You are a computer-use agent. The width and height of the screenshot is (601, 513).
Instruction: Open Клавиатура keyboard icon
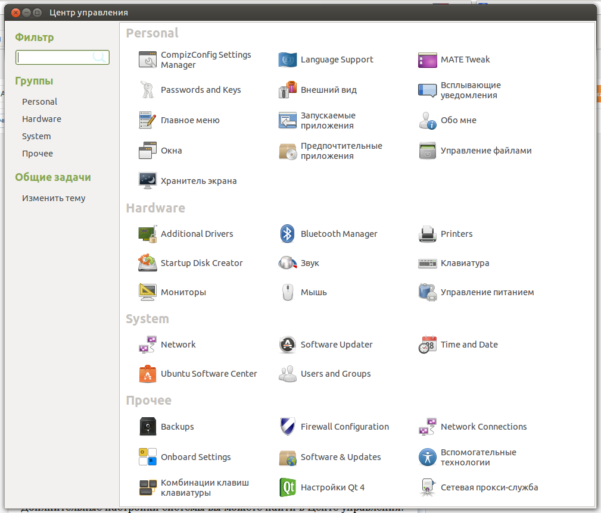click(427, 263)
